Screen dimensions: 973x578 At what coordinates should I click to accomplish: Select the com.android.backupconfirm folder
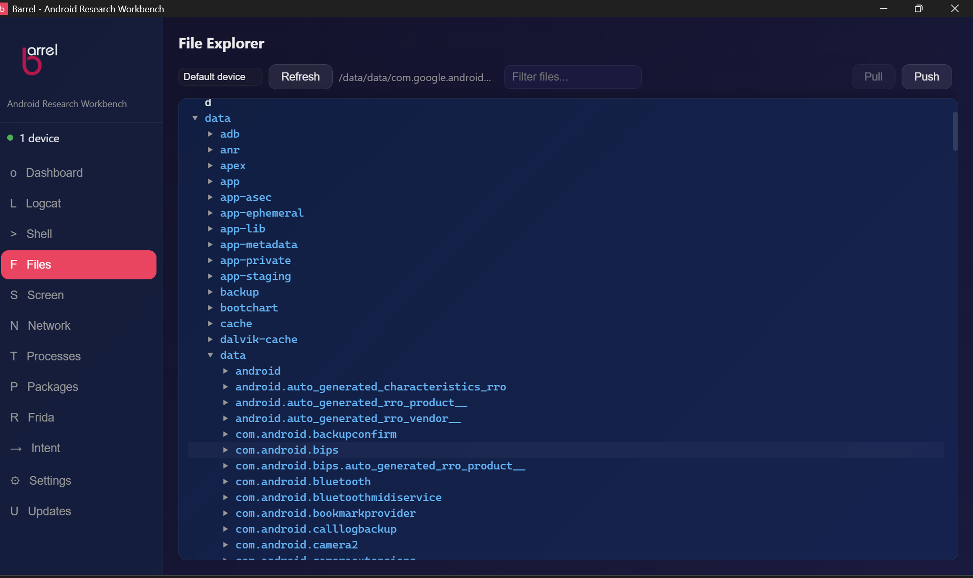pos(316,434)
